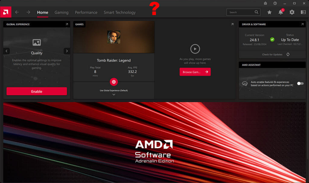Open favorites star icon
309x183 pixels.
[x=269, y=12]
